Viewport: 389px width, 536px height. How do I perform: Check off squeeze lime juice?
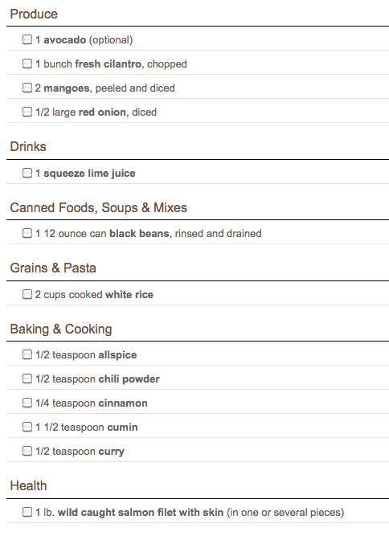tap(27, 173)
